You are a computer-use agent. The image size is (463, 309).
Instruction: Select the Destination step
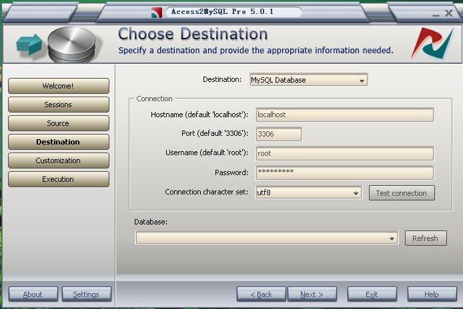(x=59, y=142)
